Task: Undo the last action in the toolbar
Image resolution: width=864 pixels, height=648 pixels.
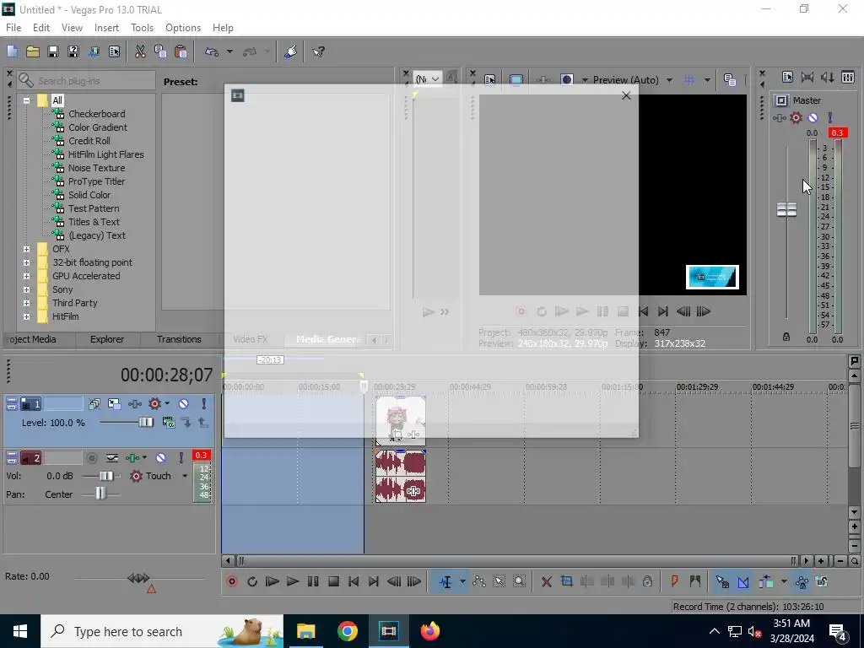Action: tap(212, 51)
